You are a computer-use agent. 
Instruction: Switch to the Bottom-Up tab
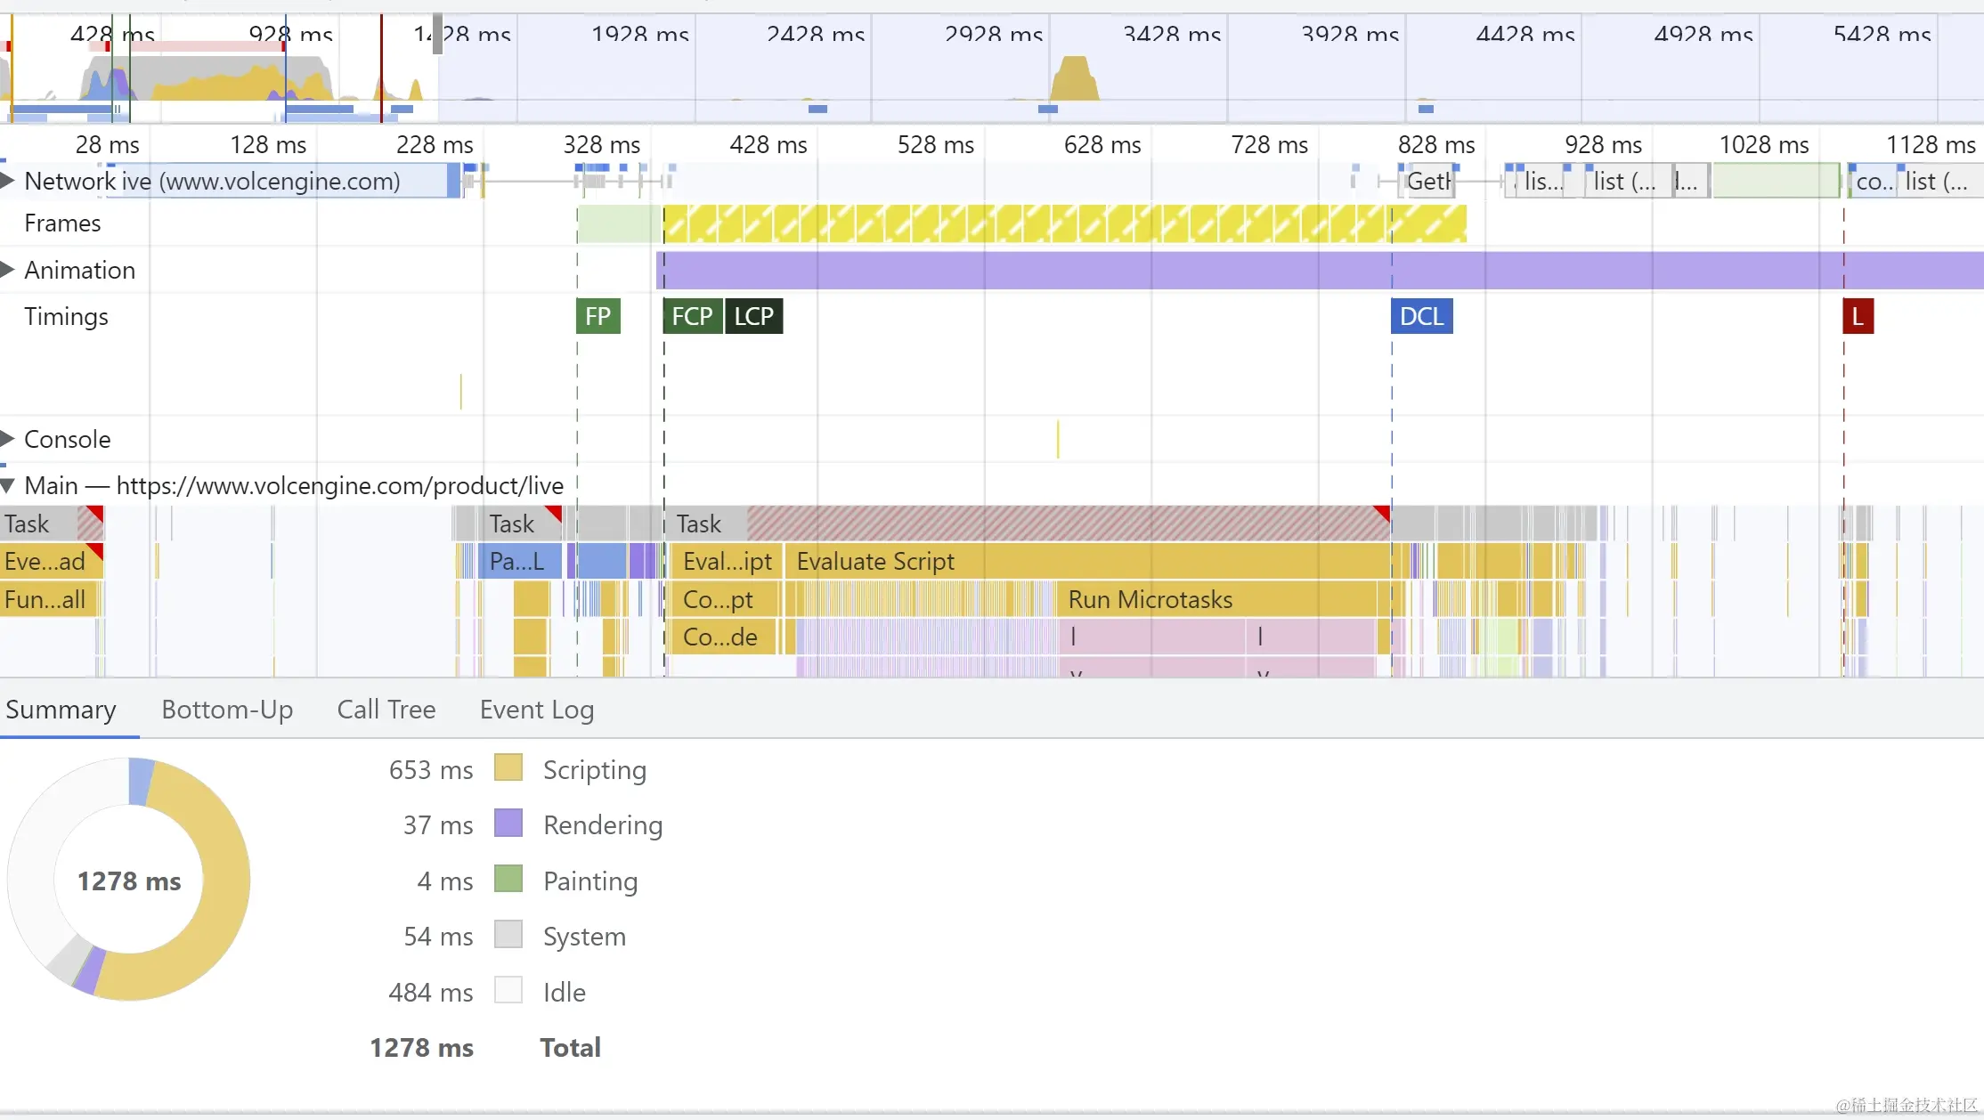(227, 710)
